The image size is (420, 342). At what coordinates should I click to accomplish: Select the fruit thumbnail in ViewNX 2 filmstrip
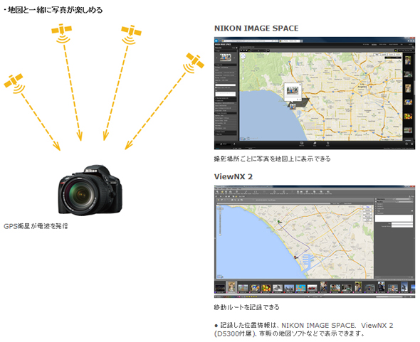266,288
